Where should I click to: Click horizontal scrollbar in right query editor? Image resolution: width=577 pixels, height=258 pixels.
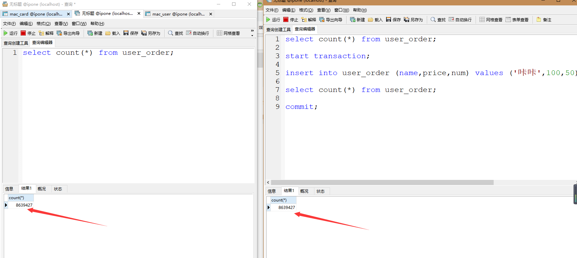tap(382, 182)
